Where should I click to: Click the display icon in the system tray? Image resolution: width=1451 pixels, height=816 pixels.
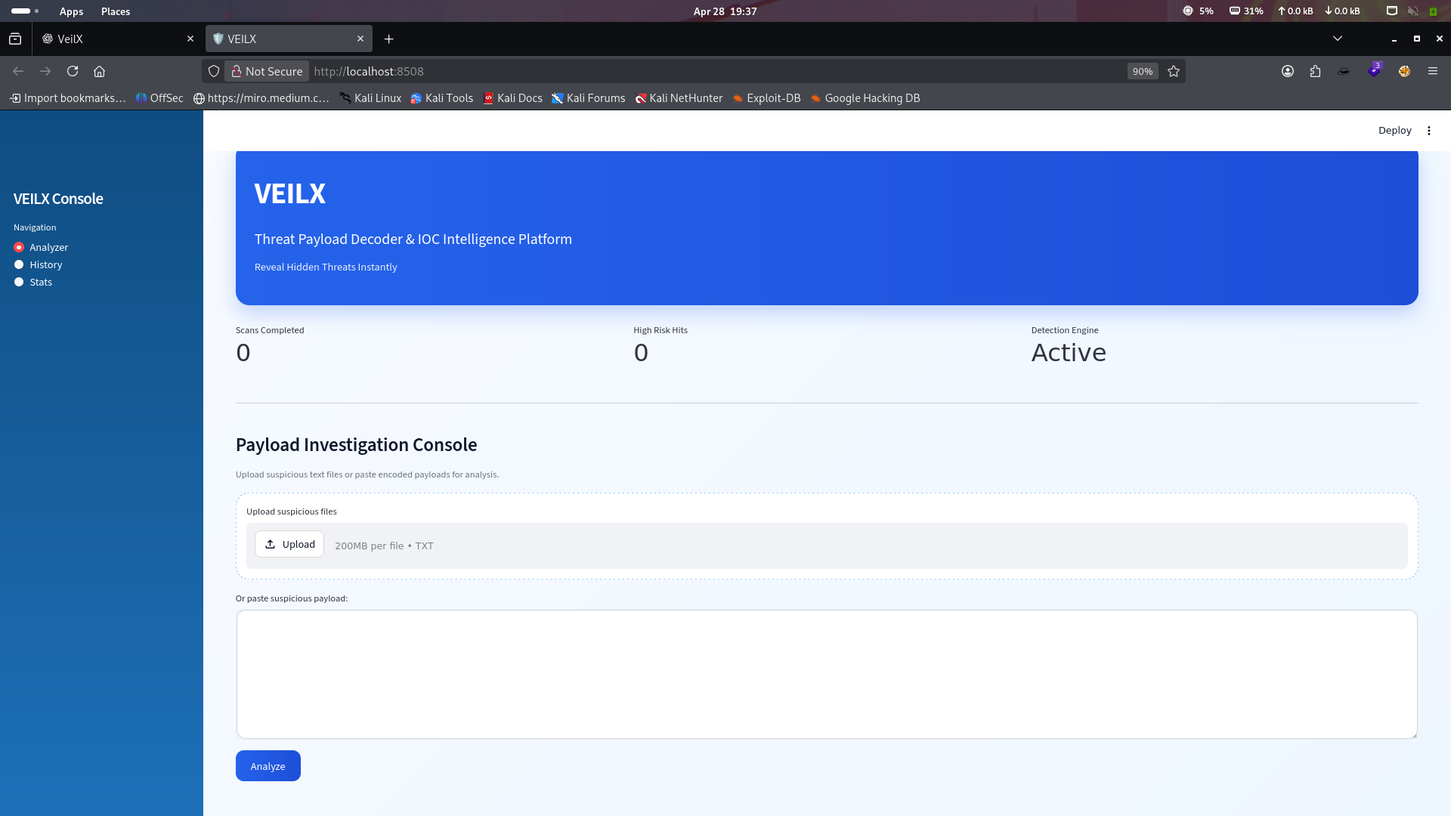click(1392, 11)
